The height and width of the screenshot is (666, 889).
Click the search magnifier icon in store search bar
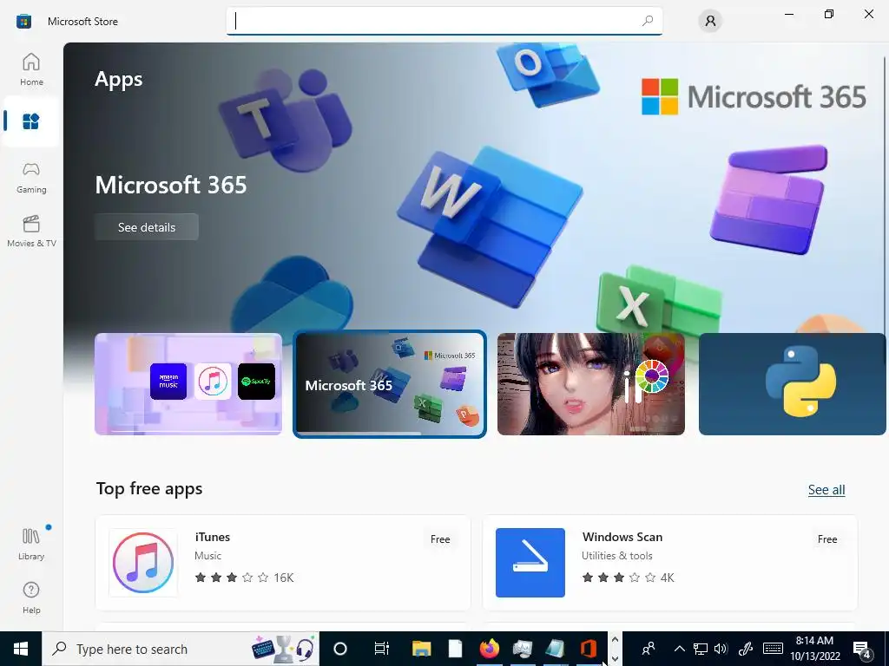coord(648,21)
